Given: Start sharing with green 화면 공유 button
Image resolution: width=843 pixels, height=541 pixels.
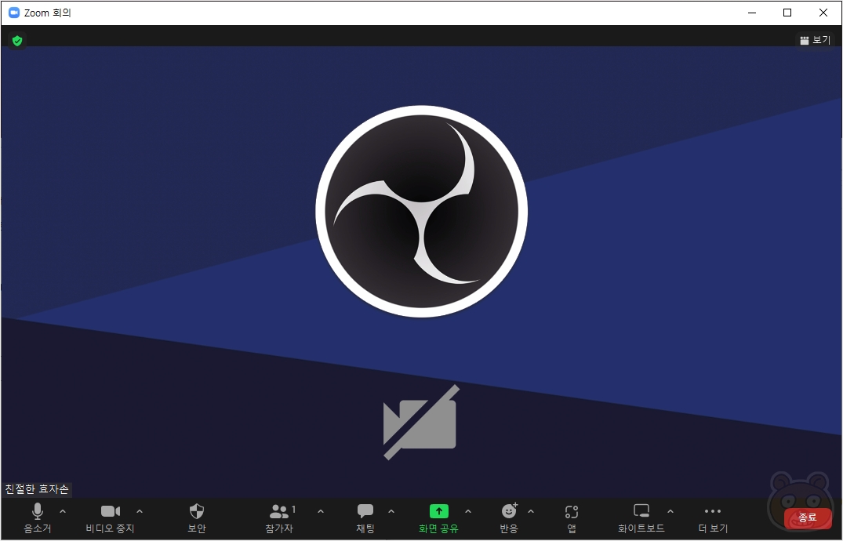Looking at the screenshot, I should click(x=438, y=518).
